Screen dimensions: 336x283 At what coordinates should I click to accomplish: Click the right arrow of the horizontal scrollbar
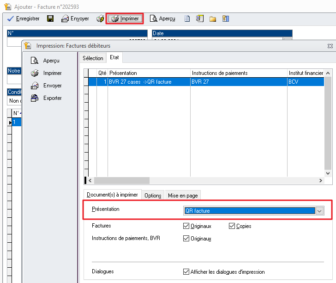point(321,181)
